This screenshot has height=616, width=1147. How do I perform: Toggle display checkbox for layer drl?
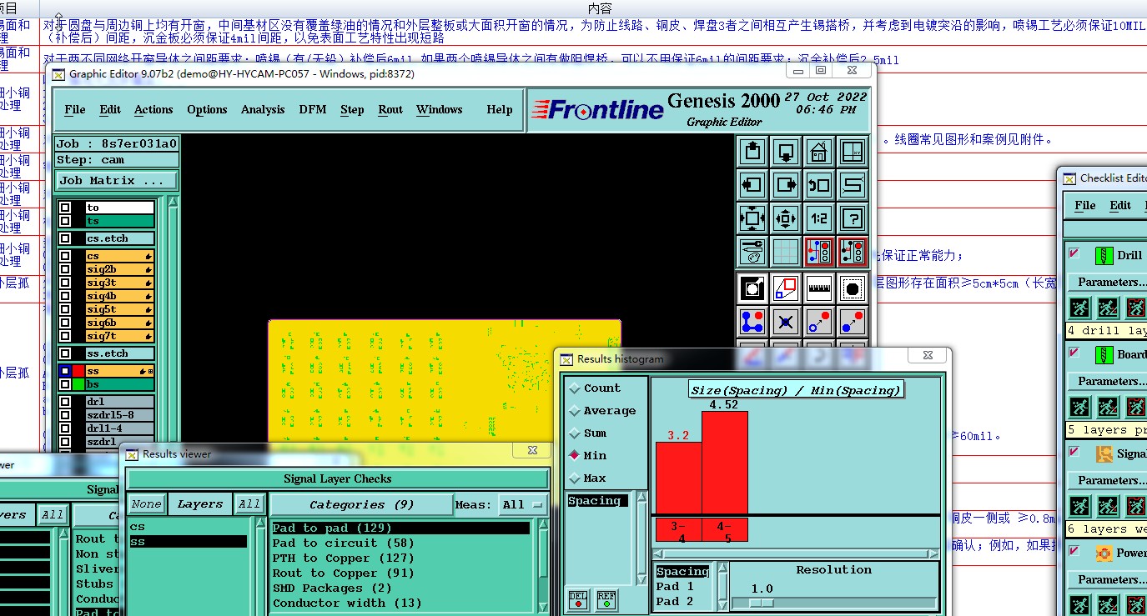coord(65,402)
